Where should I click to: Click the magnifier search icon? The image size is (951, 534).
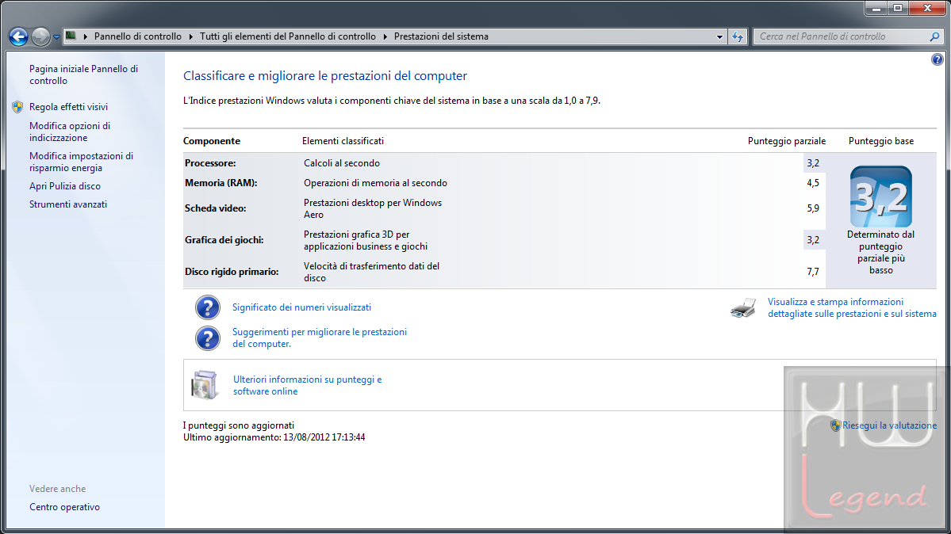click(934, 36)
